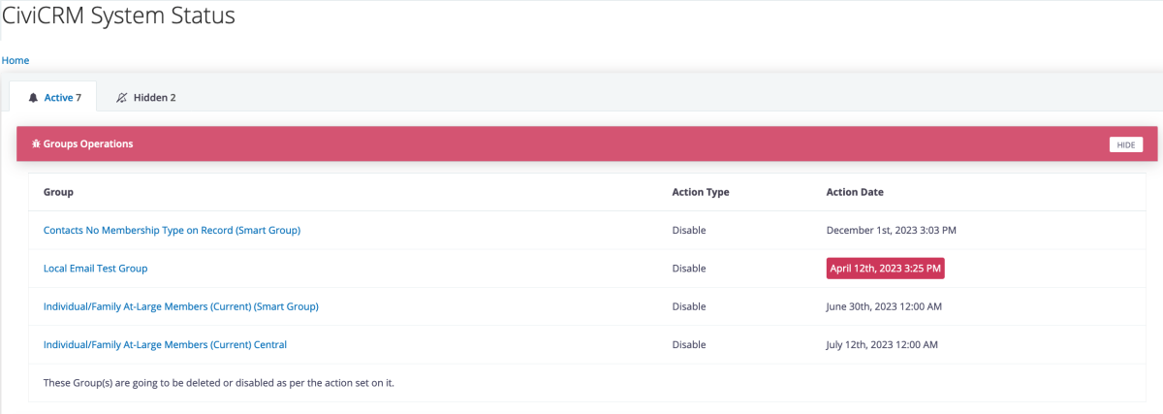Click the June 30th, 2023 12:00 AM date
The width and height of the screenshot is (1163, 414).
[x=884, y=306]
